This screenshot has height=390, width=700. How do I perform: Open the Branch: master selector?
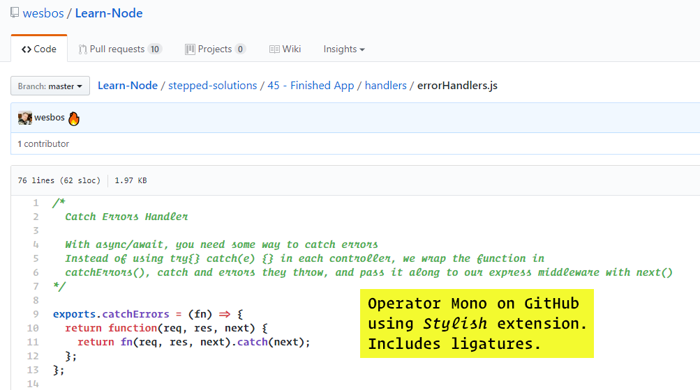pos(50,86)
